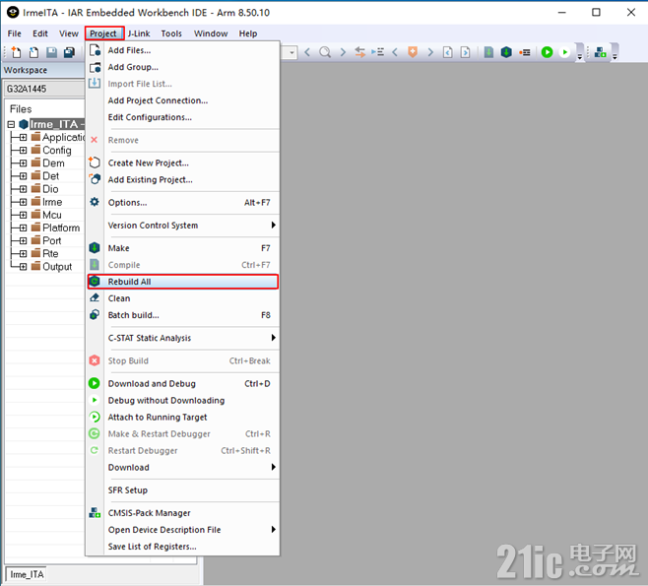Open the View menu

(x=69, y=33)
